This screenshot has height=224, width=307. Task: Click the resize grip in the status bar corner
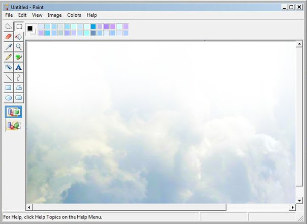coord(300,218)
